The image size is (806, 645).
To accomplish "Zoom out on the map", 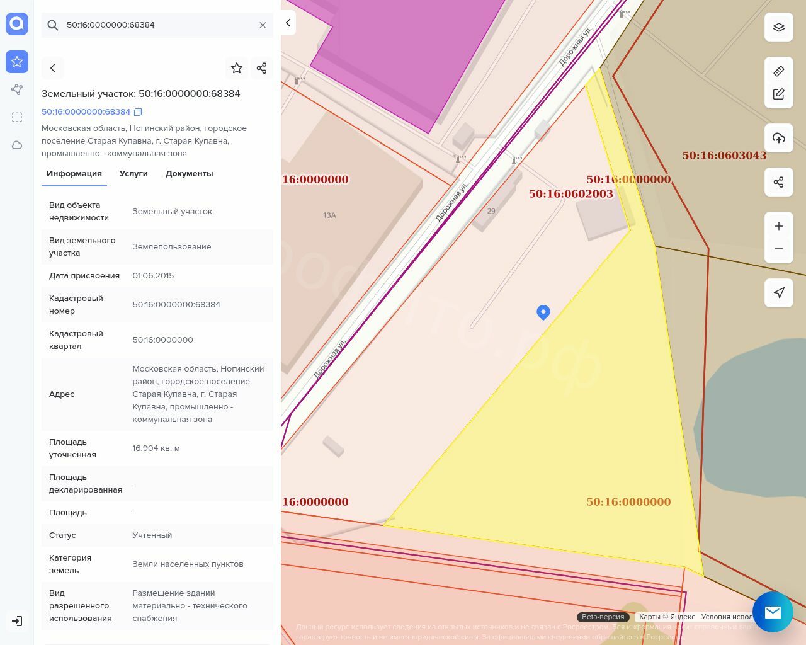I will click(x=778, y=249).
